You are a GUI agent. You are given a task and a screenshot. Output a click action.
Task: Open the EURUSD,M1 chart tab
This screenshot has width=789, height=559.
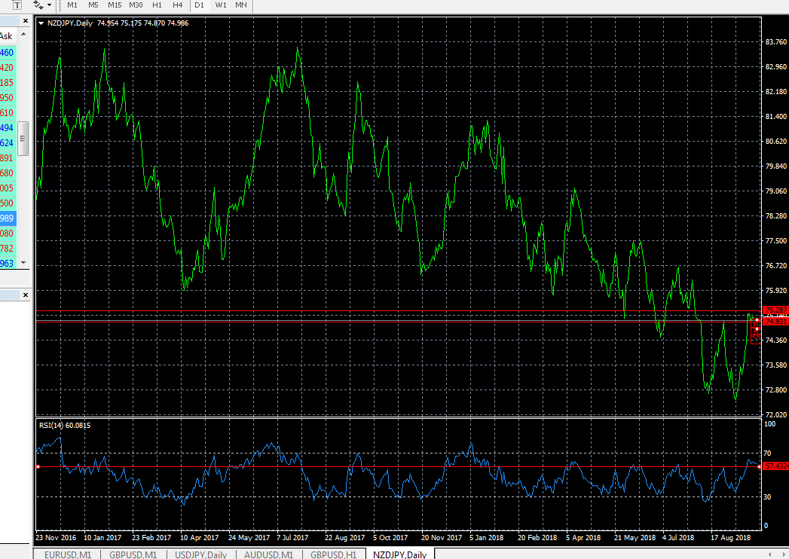[68, 554]
